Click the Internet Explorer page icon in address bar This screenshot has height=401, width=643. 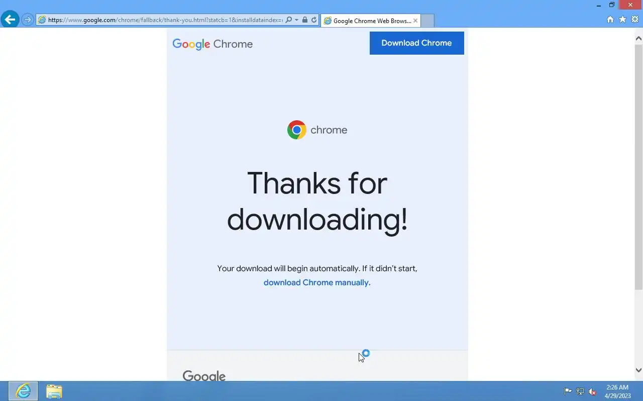coord(42,20)
